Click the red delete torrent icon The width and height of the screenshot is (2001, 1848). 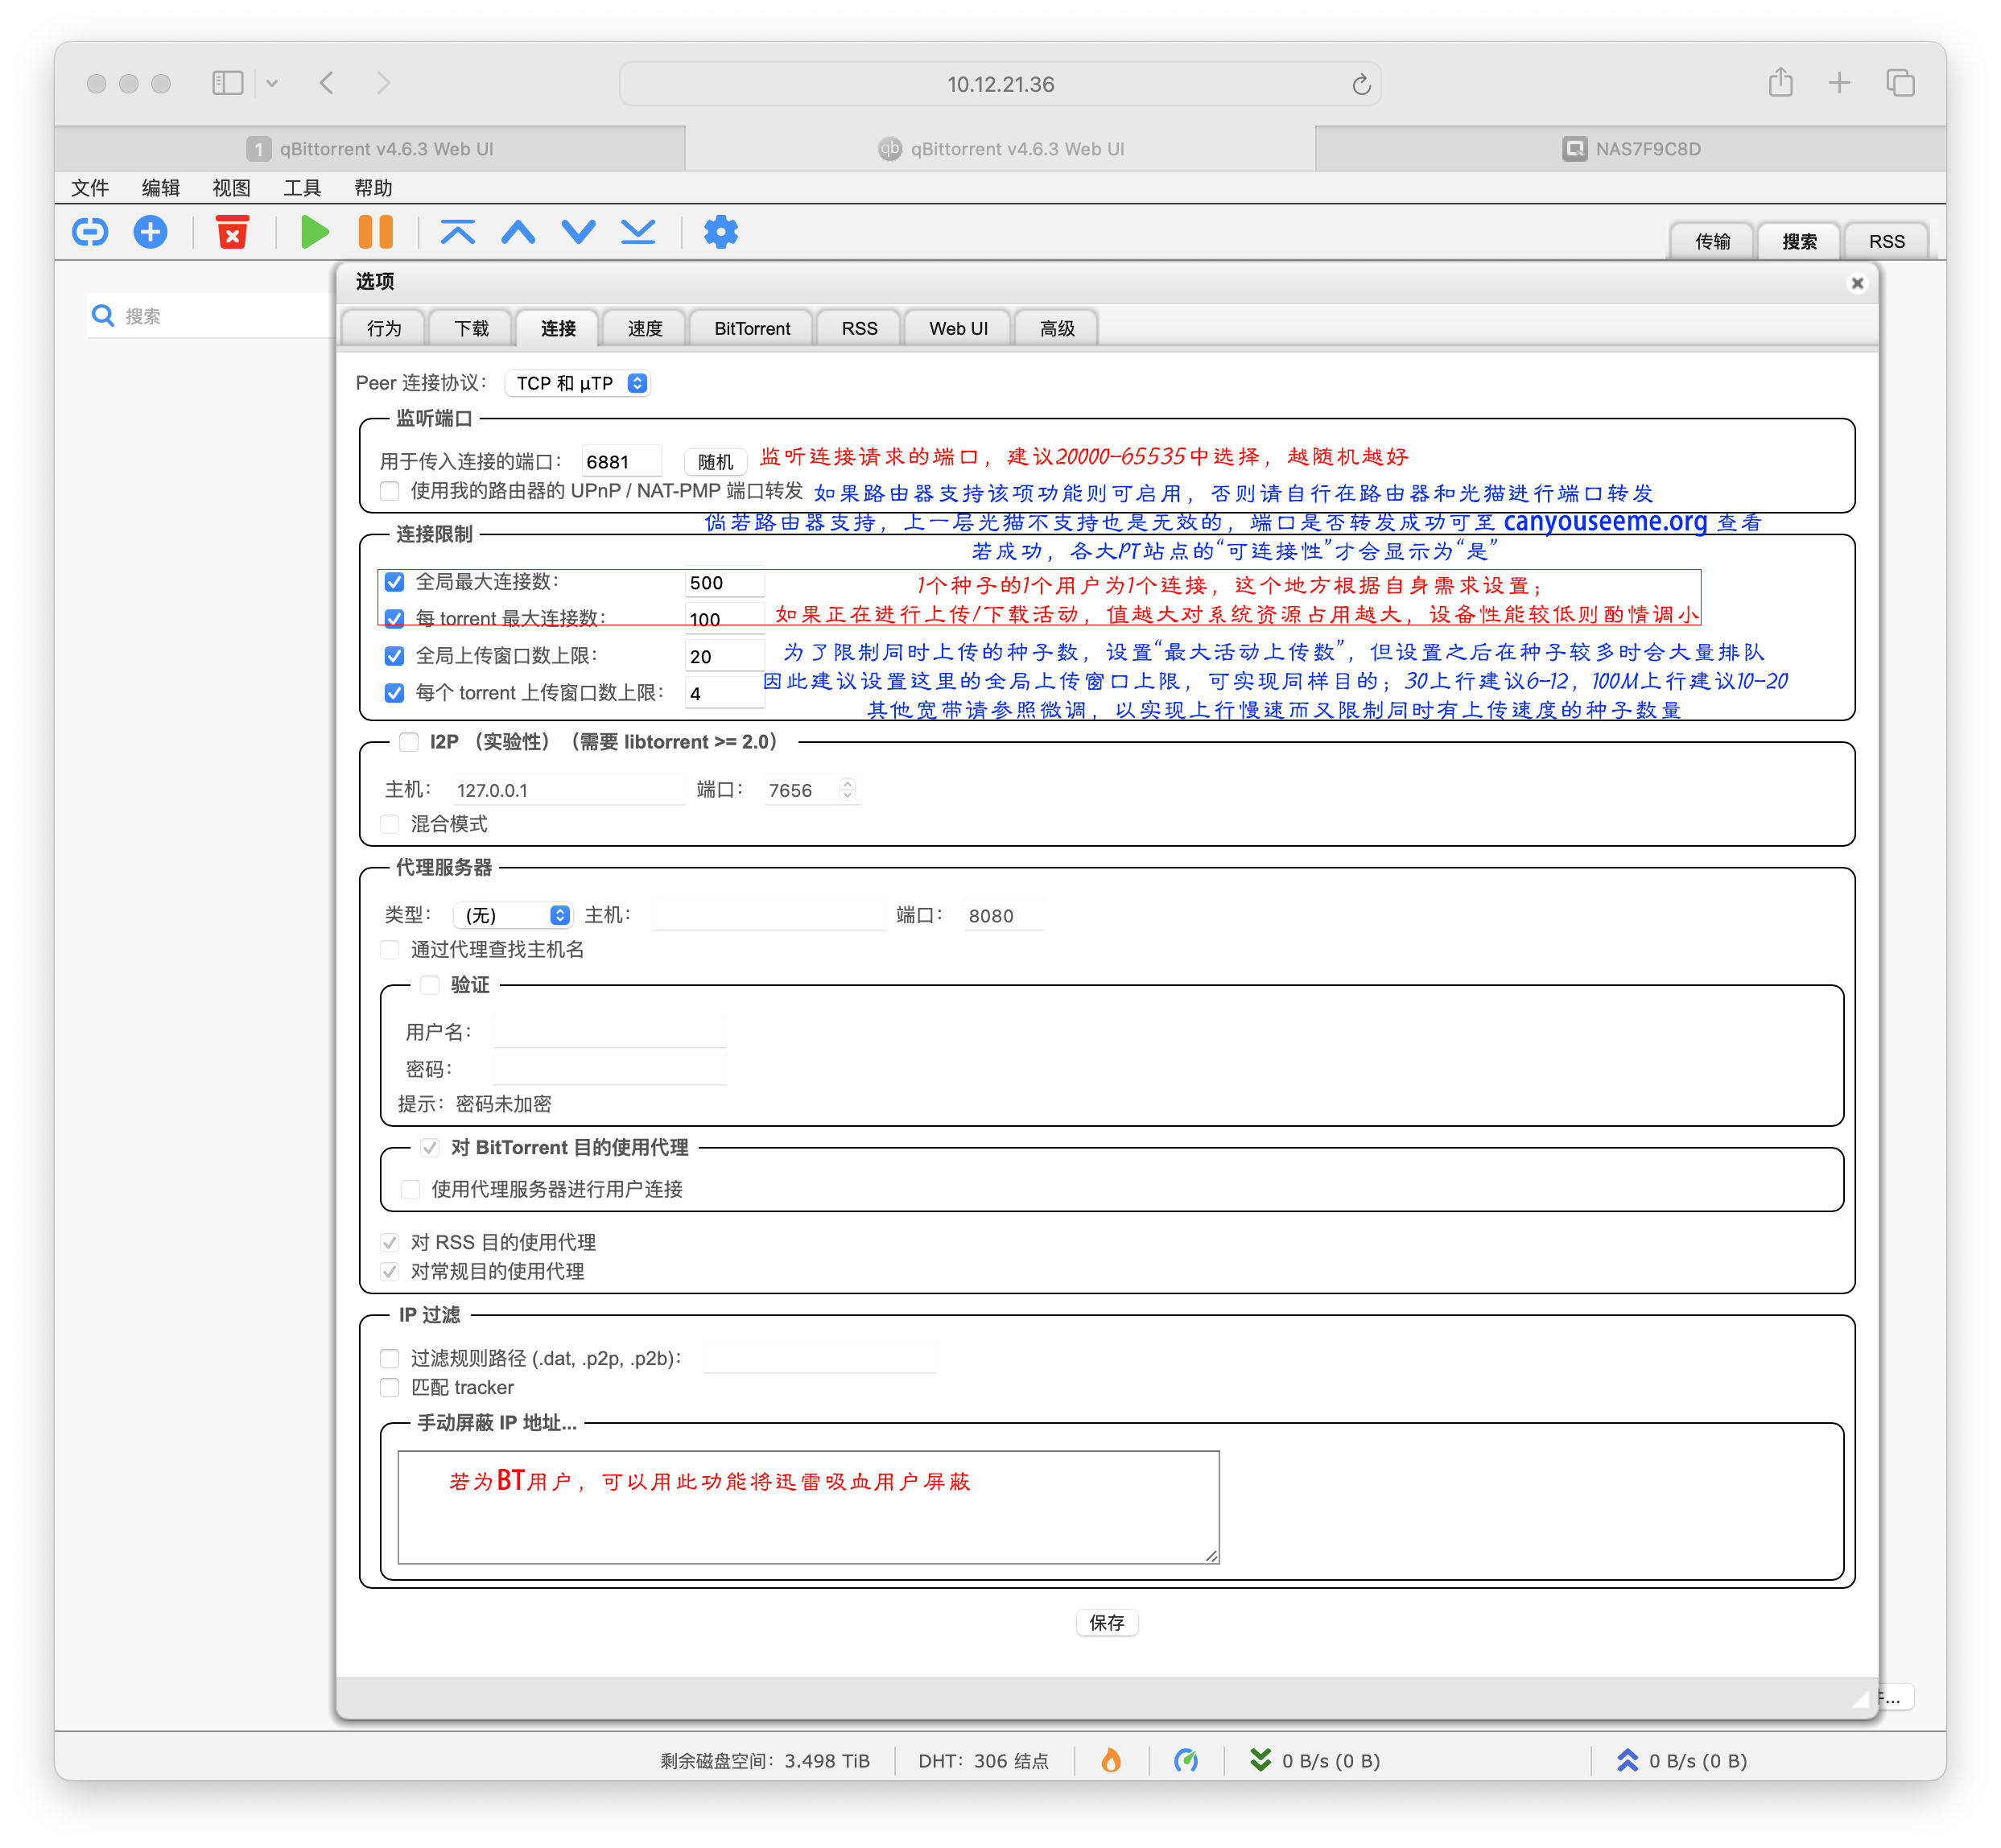click(232, 232)
